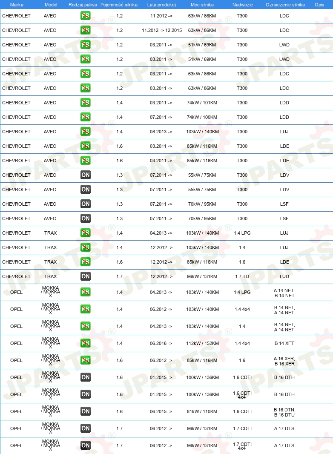Click the Lata produkcji column header
The width and height of the screenshot is (333, 454).
tap(161, 5)
